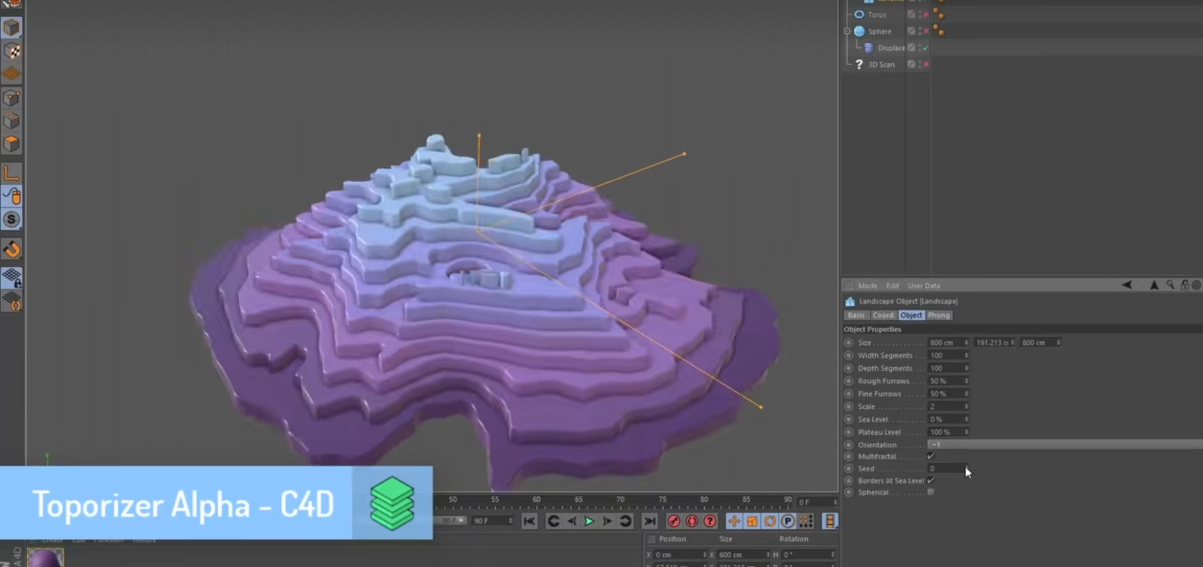Enable Snap magnet icon
Image resolution: width=1203 pixels, height=567 pixels.
coord(12,249)
